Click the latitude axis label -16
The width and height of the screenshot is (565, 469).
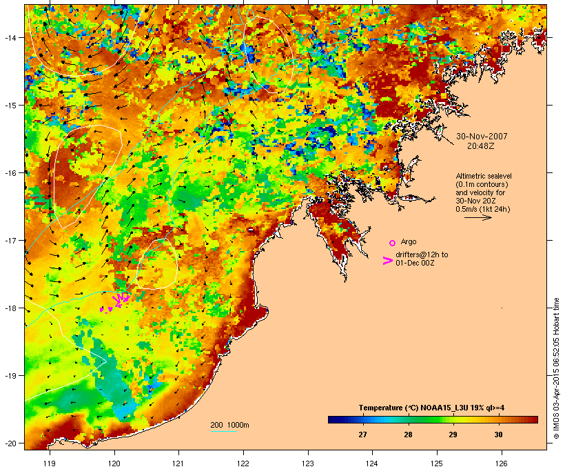click(10, 173)
